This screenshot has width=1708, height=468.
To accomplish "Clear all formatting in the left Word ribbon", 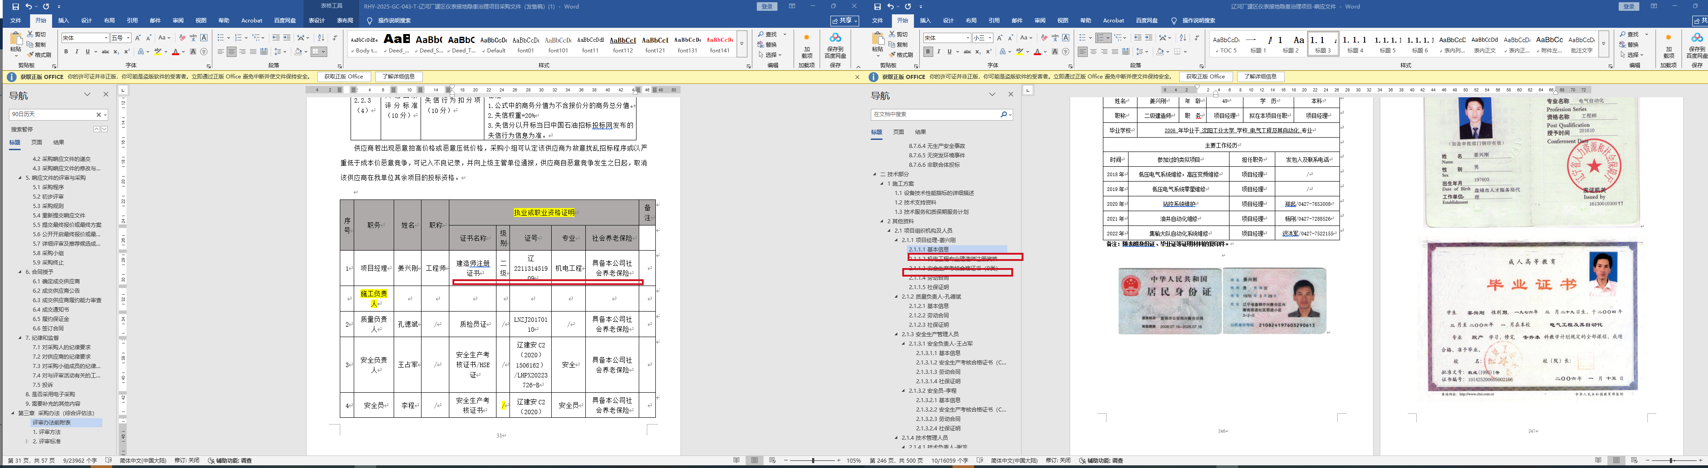I will (182, 38).
